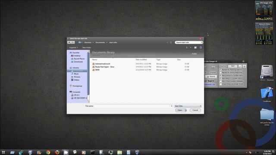Sort by Size column header

(x=179, y=60)
